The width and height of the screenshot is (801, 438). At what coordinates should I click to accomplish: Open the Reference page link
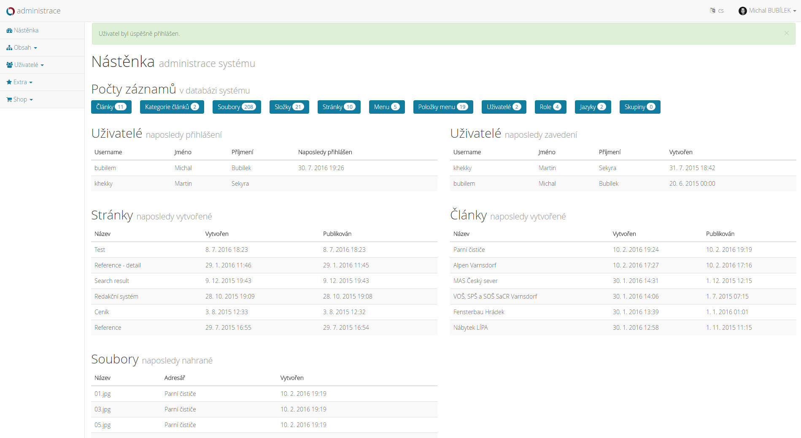coord(108,328)
